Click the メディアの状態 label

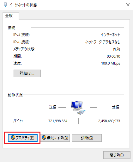(24, 49)
